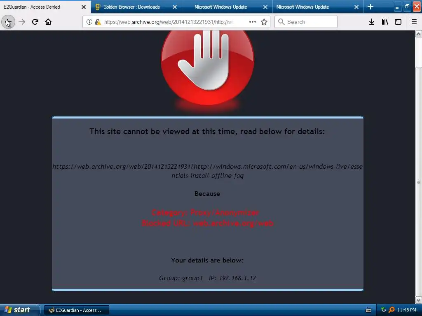Viewport: 422px width, 316px height.
Task: Click the 'Group: group1' text
Action: [x=181, y=278]
